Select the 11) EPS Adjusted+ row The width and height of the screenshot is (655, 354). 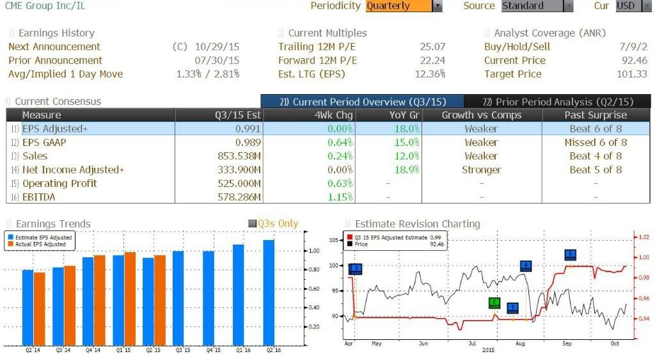pos(328,128)
